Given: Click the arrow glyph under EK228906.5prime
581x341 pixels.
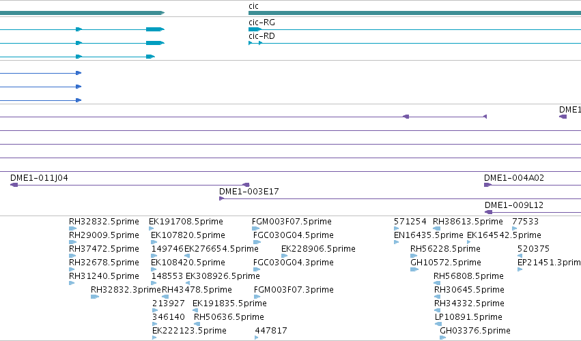Looking at the screenshot, I should click(x=285, y=256).
